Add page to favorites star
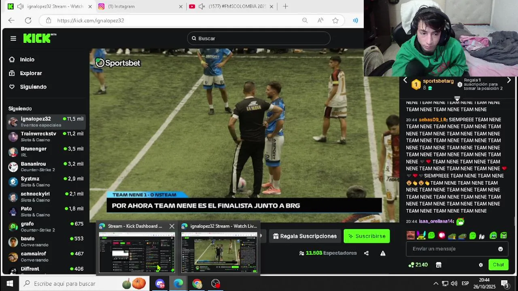Screen dimensions: 518x291 tap(335, 20)
